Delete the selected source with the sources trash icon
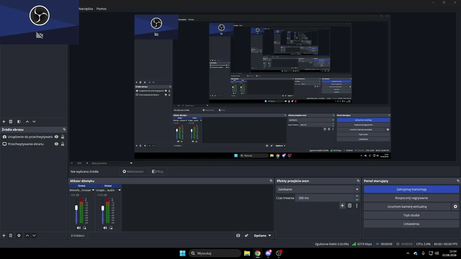Screen dimensions: 461x259 [11, 236]
